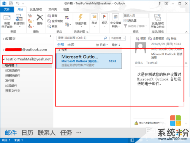The image size is (190, 143).
Task: Reply All from ribbon
Action: tap(55, 21)
